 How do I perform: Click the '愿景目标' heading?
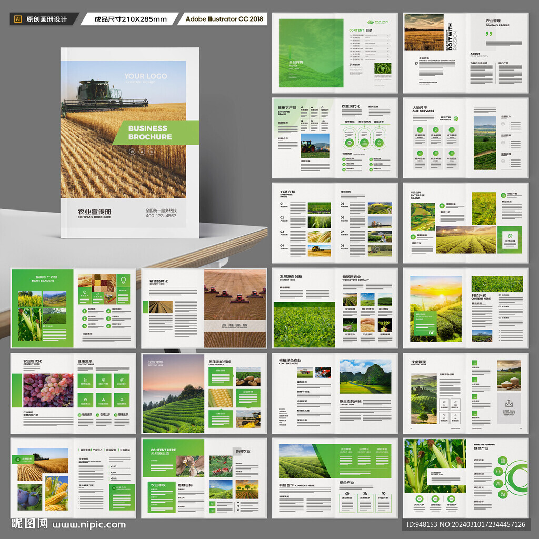pyautogui.click(x=185, y=485)
